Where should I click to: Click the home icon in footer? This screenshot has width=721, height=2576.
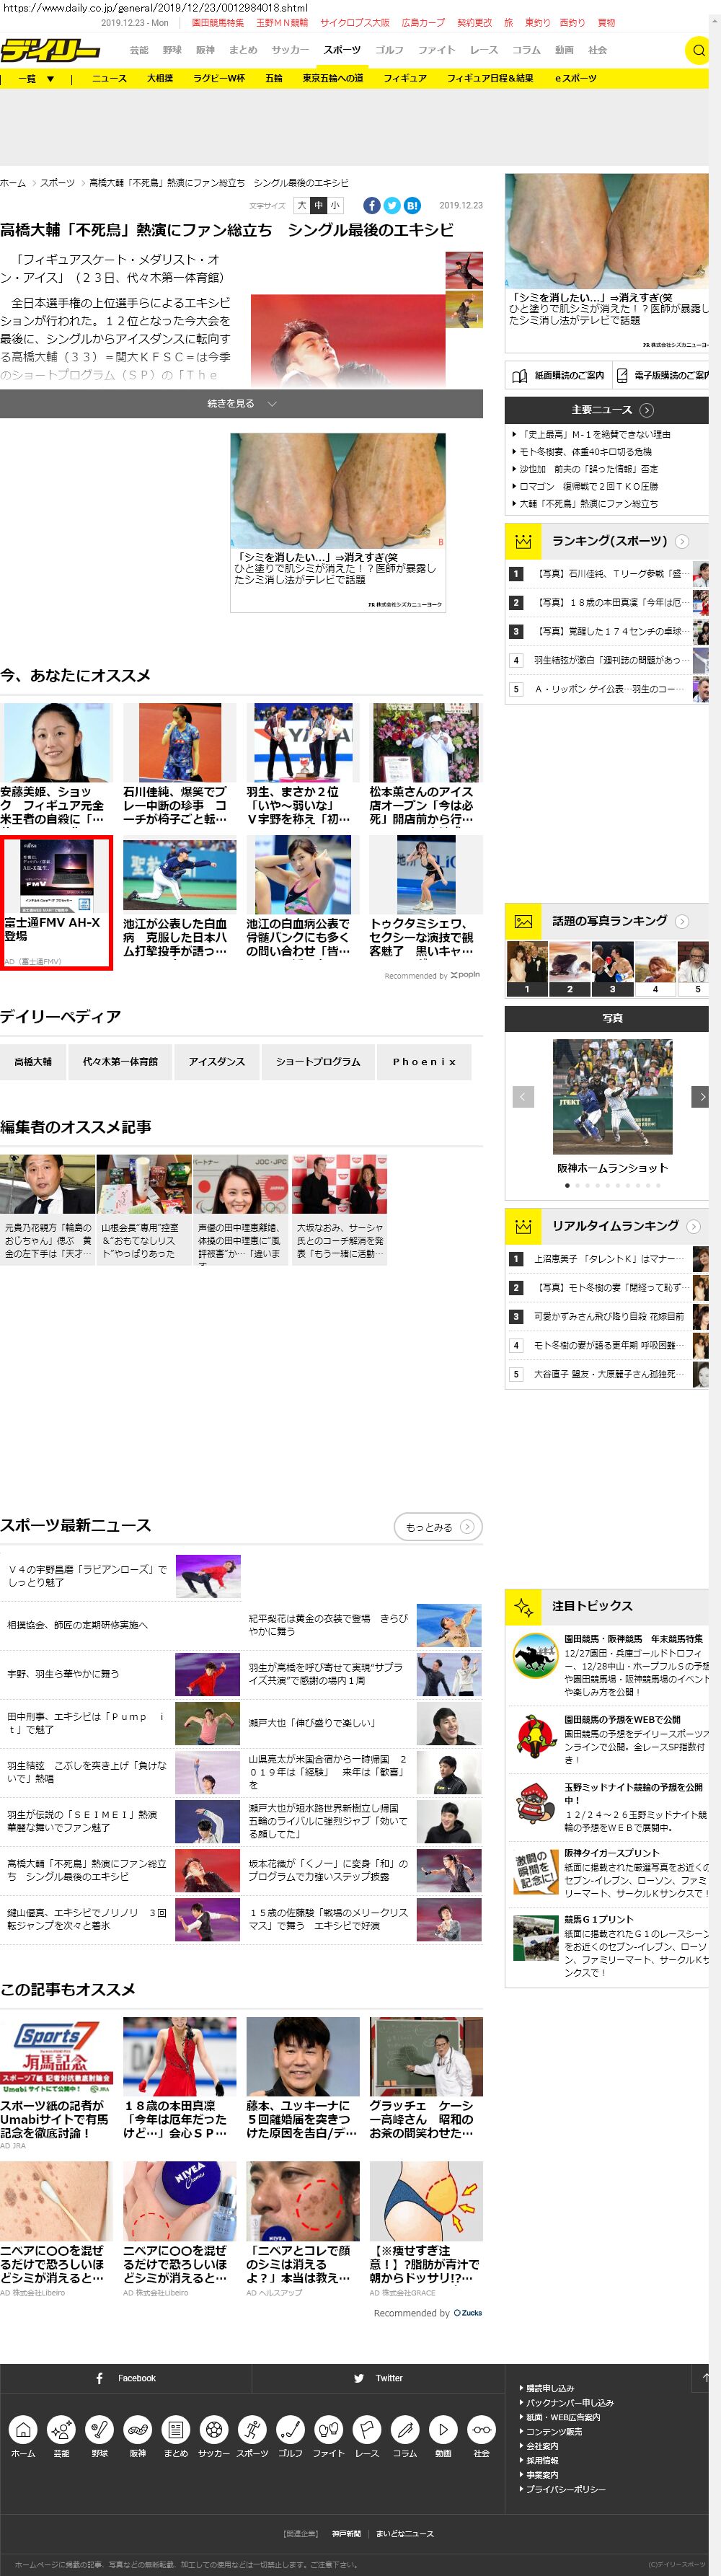23,2428
